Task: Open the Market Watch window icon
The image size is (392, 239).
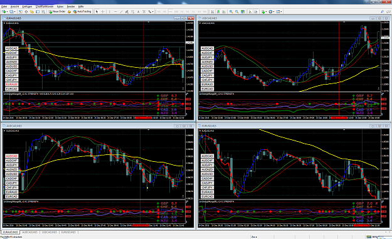Action: 20,11
